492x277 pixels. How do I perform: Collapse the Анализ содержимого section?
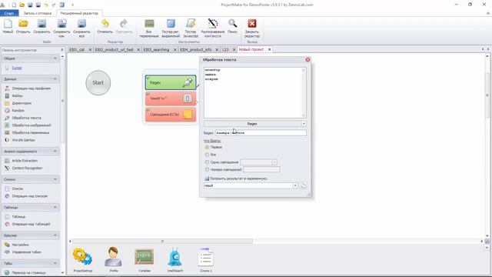click(x=55, y=151)
